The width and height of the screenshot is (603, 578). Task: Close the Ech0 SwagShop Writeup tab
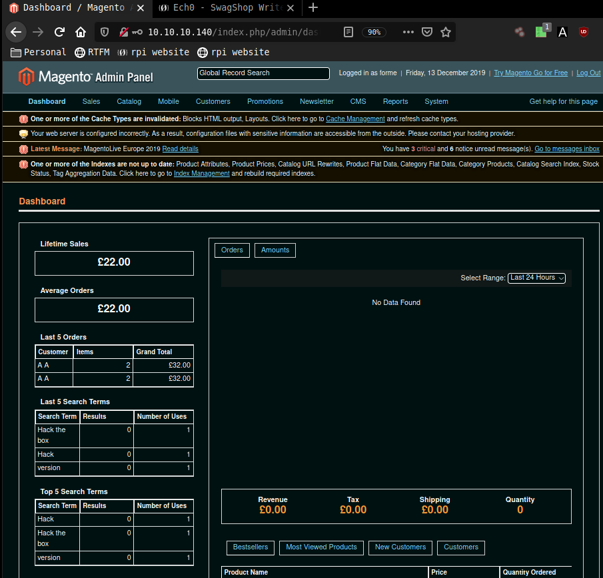(x=291, y=8)
